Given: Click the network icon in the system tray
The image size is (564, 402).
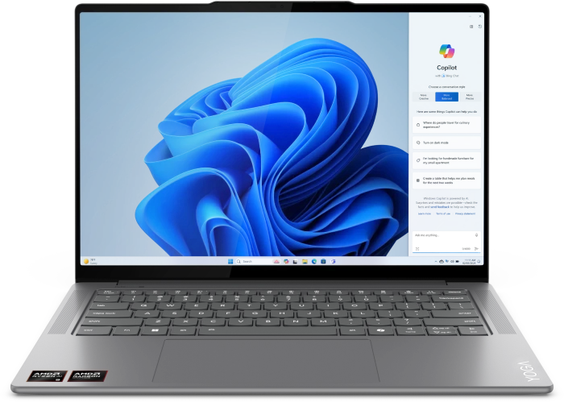Looking at the screenshot, I should (x=447, y=261).
